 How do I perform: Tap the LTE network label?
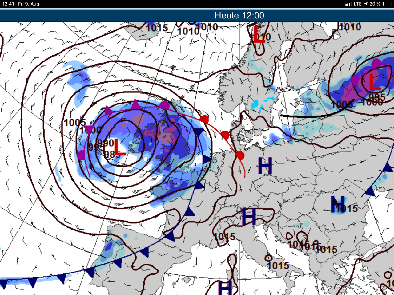coord(357,4)
